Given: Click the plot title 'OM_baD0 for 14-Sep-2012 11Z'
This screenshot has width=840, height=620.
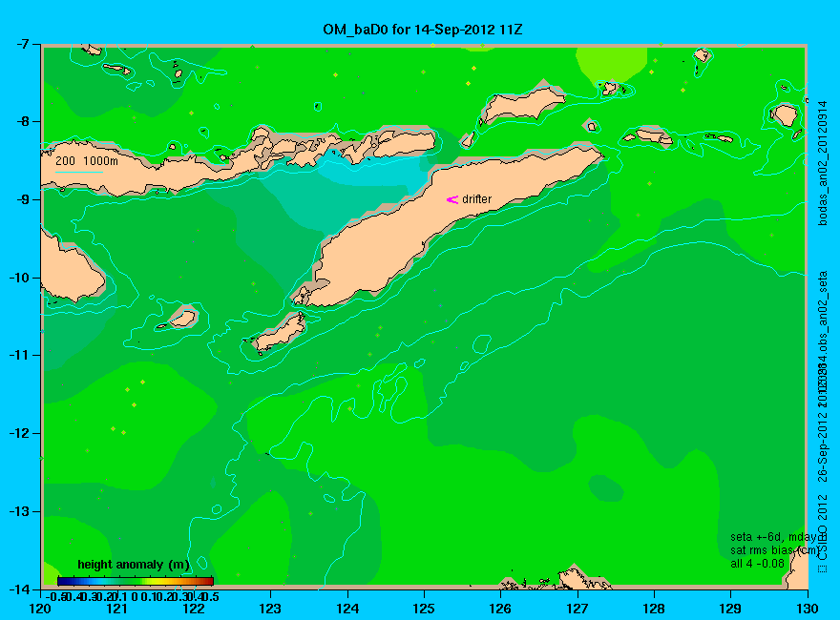Looking at the screenshot, I should (423, 30).
